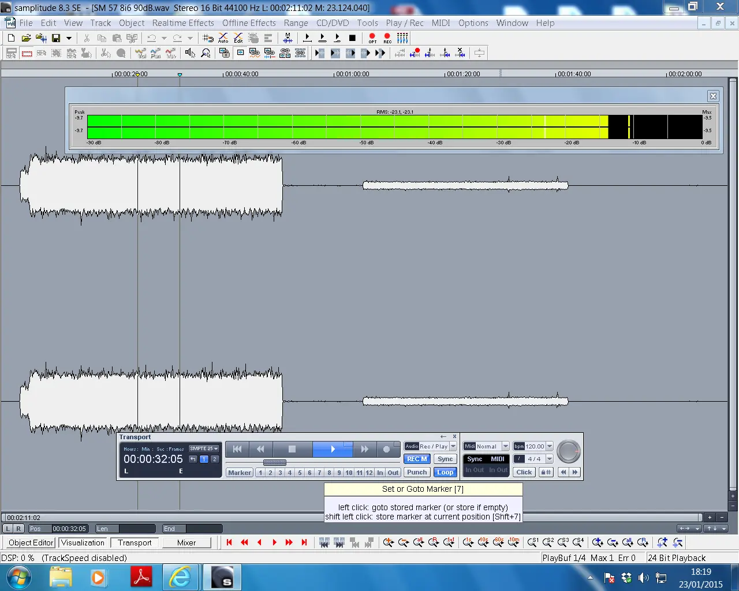Open Internet Explorer from the taskbar
The width and height of the screenshot is (739, 591).
point(180,577)
